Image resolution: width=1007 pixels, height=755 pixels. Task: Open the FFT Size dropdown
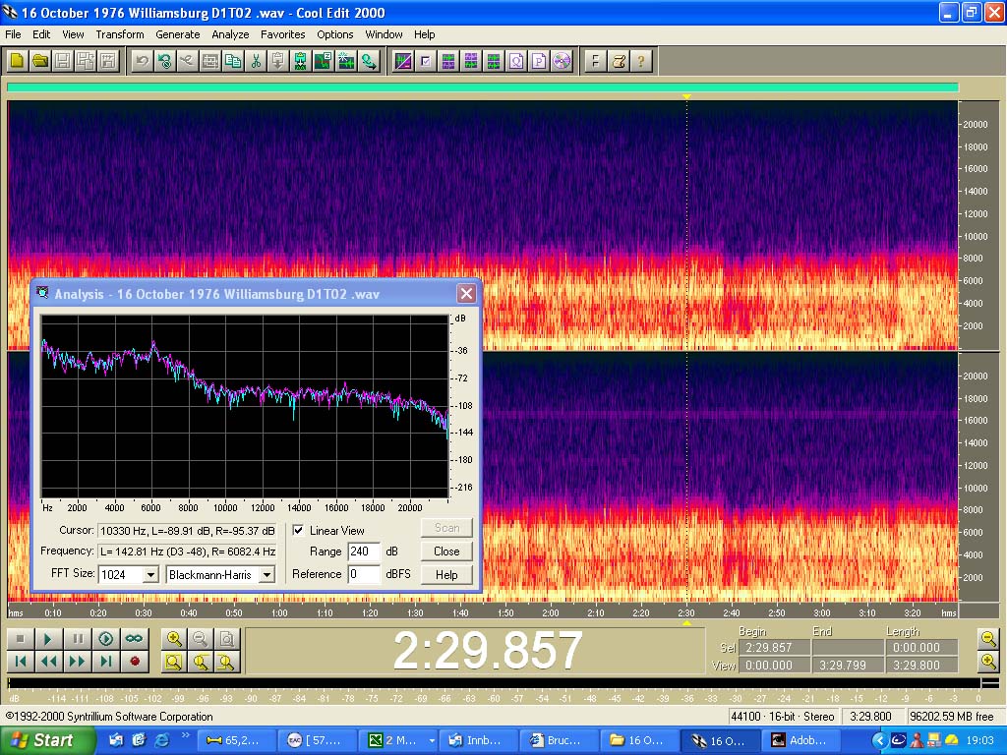[150, 574]
